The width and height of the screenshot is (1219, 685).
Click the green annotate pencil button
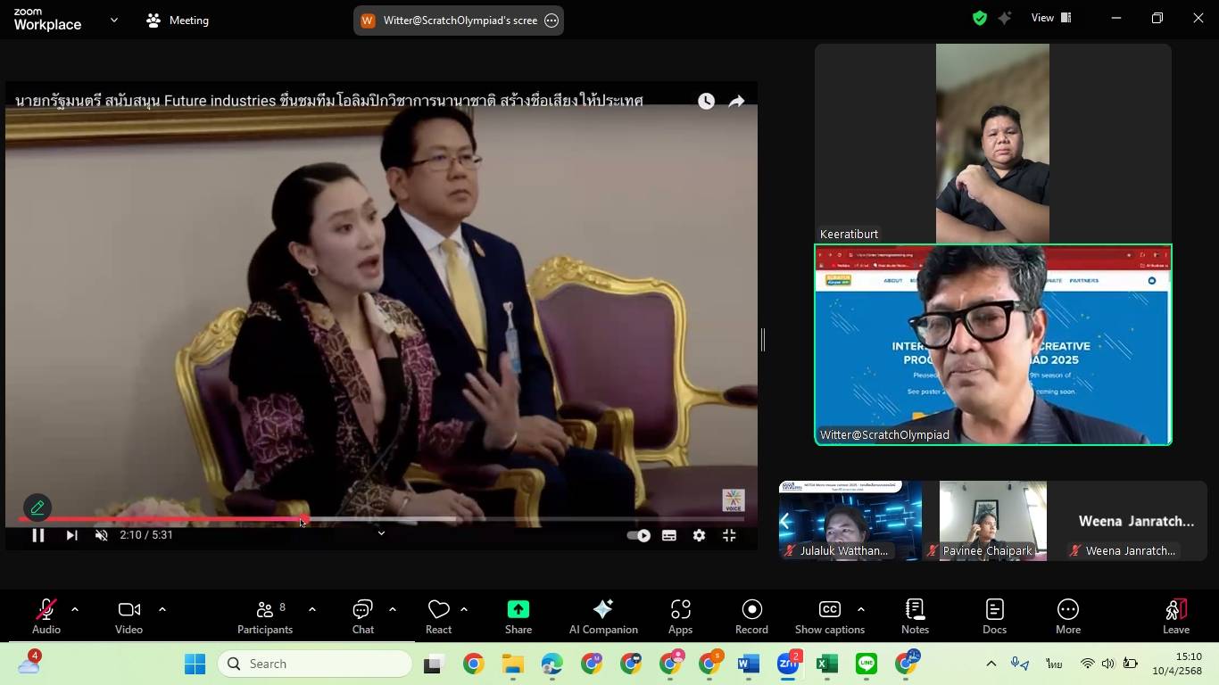37,508
